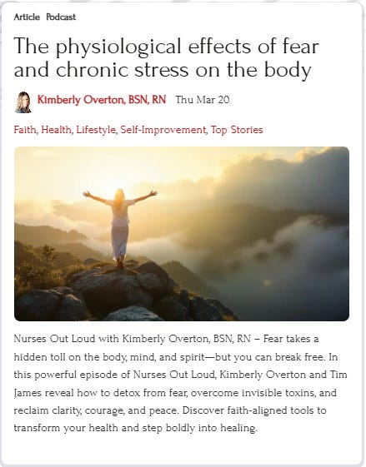Browse the Lifestyle category link
Image resolution: width=366 pixels, height=467 pixels.
[96, 130]
